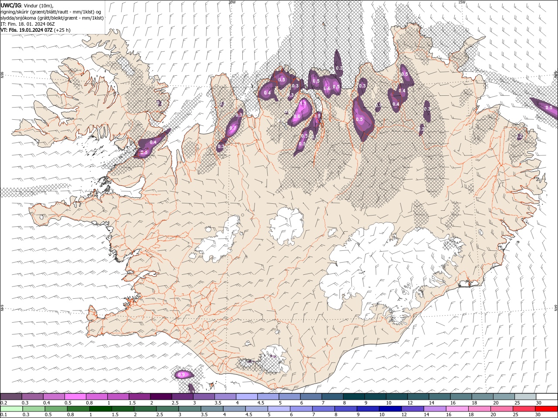This screenshot has height=418, width=558.
Task: Click the '0.9' precipitation label off the south coast
Action: tap(182, 374)
